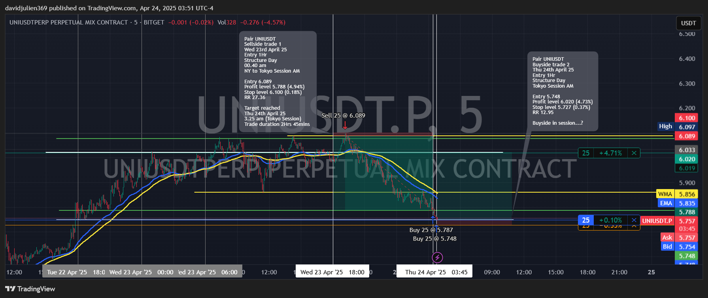The image size is (708, 298).
Task: Click the 18:00 time axis label at far right
Action: pos(587,272)
